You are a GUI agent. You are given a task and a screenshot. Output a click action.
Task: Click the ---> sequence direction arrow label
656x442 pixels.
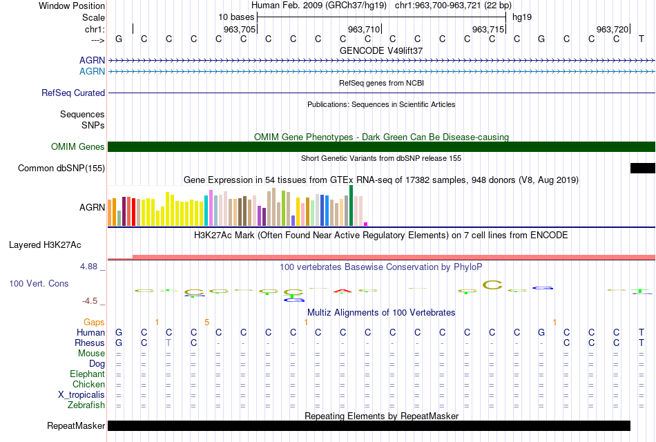tap(98, 40)
